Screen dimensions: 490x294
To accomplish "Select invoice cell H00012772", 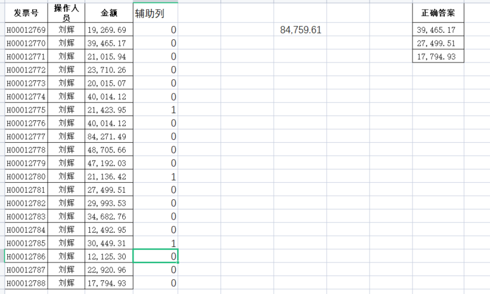I will (x=26, y=70).
